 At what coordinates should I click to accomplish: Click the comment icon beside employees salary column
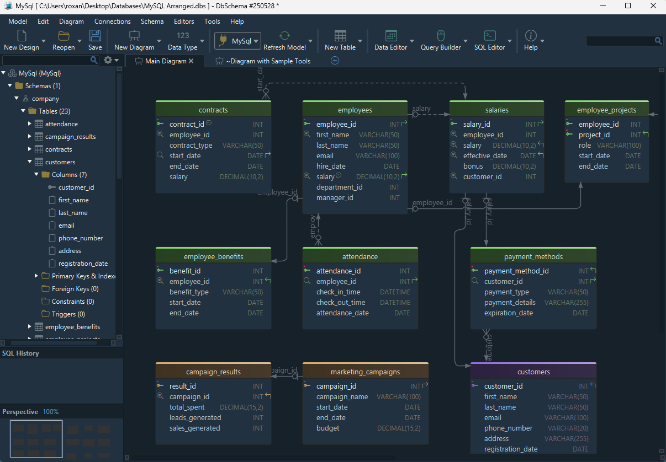338,175
